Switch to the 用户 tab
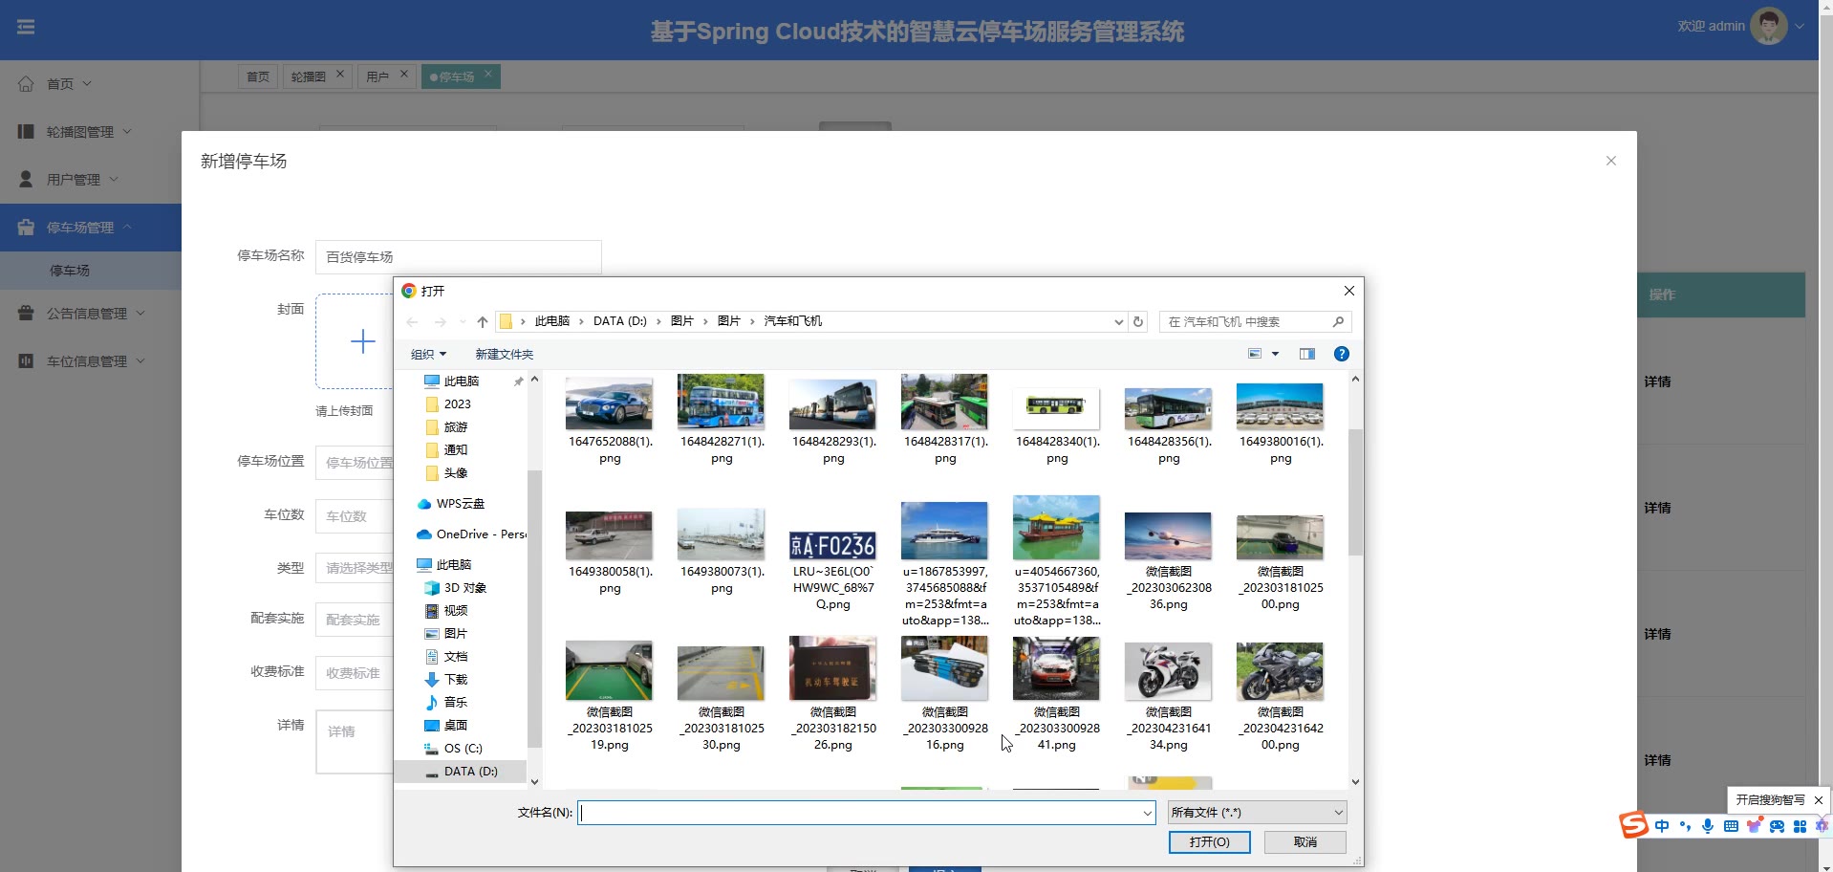 coord(377,76)
